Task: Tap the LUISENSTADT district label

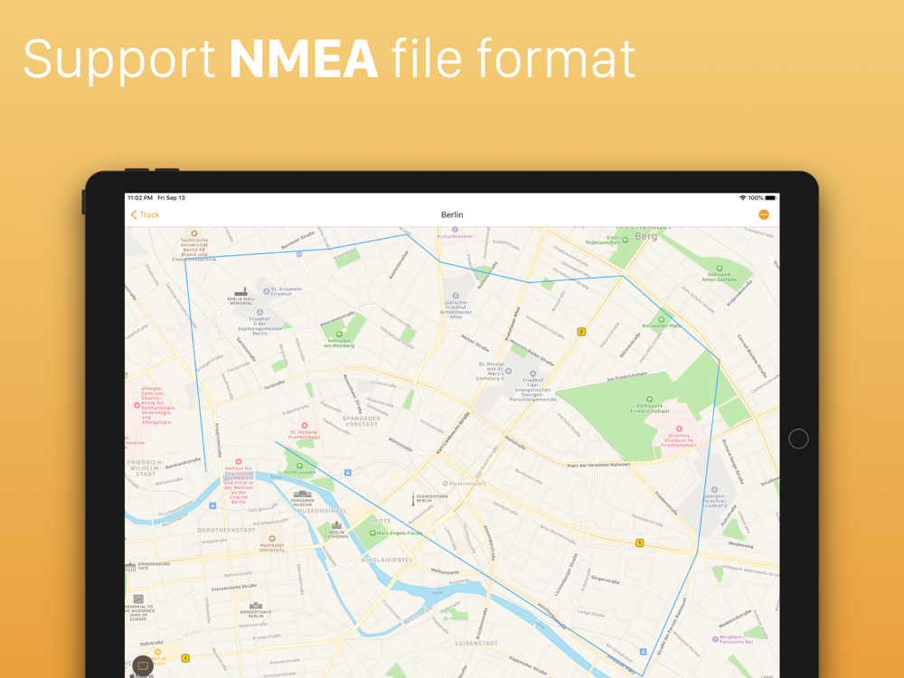Action: click(476, 643)
